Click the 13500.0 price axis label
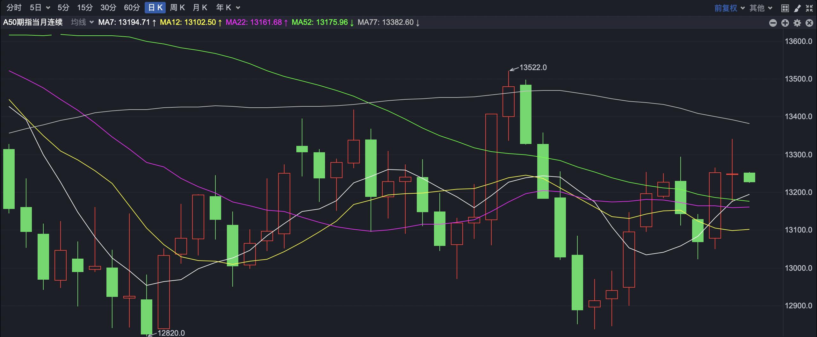The height and width of the screenshot is (337, 817). pyautogui.click(x=799, y=79)
